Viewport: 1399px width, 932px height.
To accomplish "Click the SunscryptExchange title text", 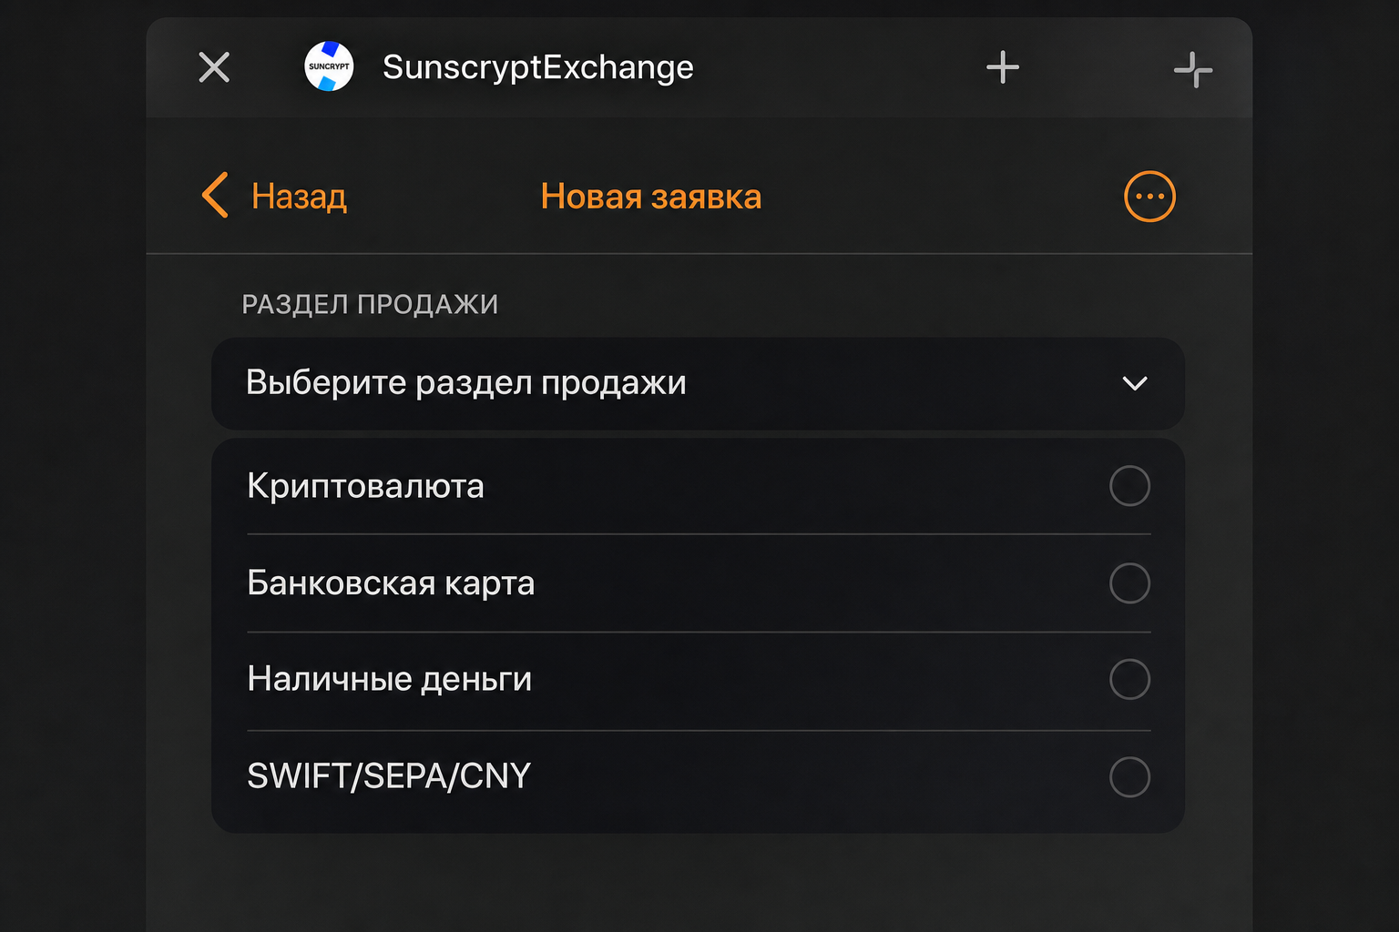I will 538,67.
